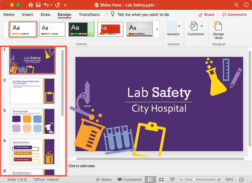
Task: Click the Home icon in title bar
Action: (x=31, y=5)
